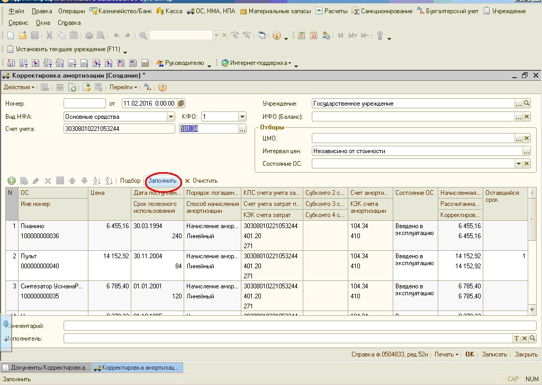Click the search icon next to Учреждение field
The height and width of the screenshot is (385, 542).
[x=527, y=103]
